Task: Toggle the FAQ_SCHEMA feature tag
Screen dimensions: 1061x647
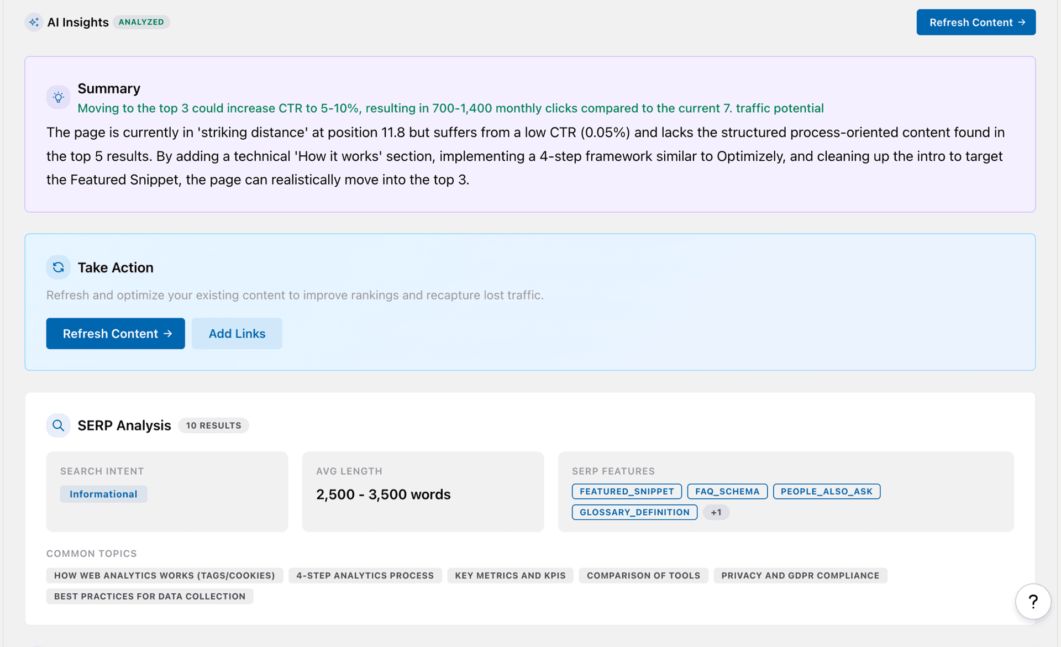Action: [x=727, y=491]
